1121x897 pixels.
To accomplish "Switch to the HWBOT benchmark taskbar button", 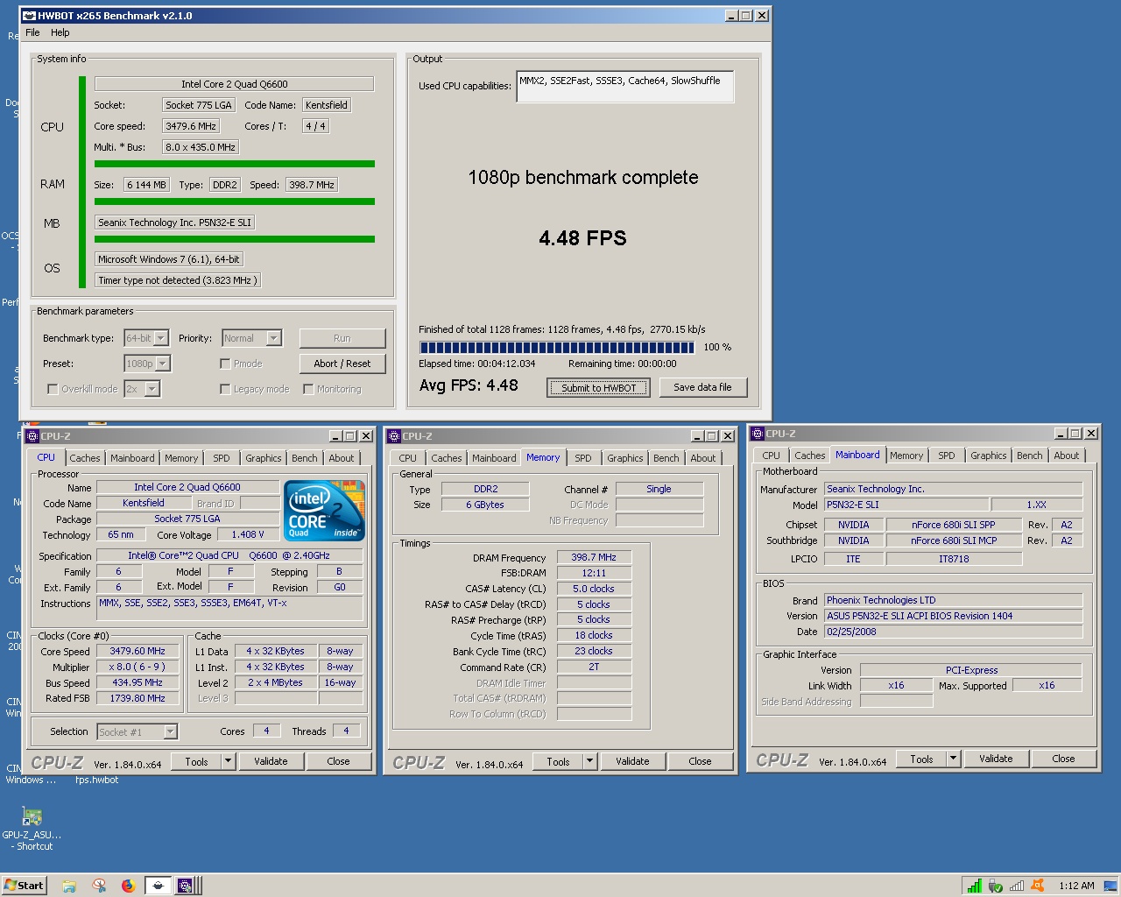I will (x=158, y=886).
